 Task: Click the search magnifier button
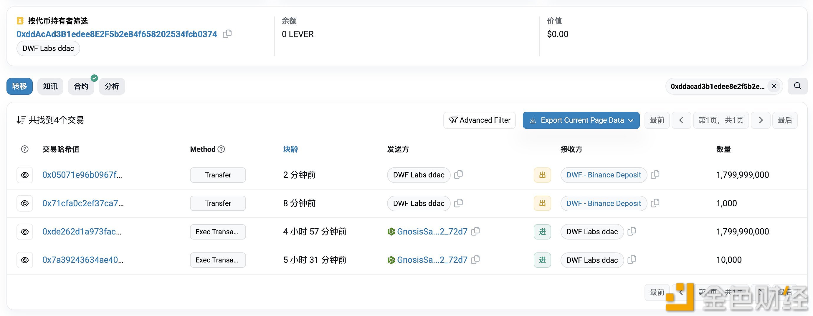(798, 86)
